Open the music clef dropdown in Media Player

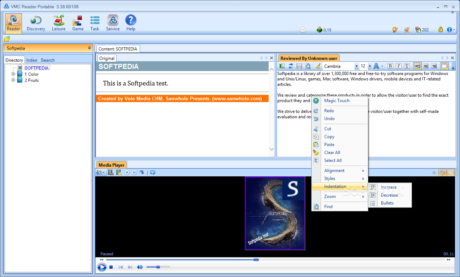point(100,172)
